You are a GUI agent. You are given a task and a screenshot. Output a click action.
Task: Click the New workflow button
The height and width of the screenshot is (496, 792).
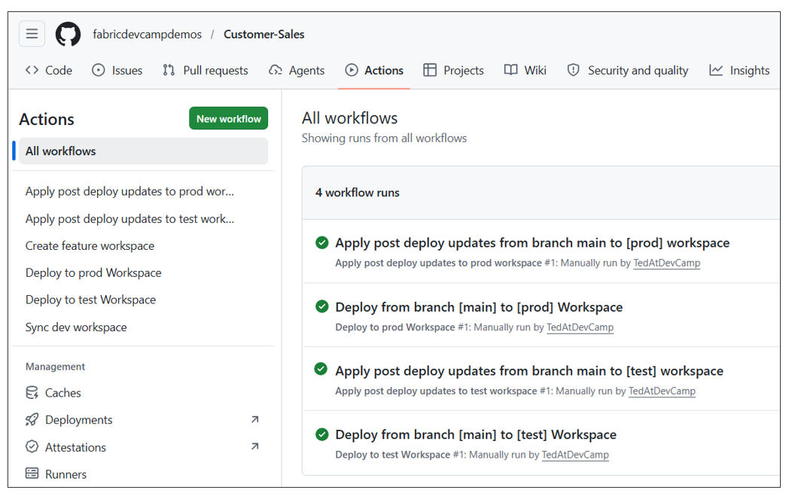pyautogui.click(x=229, y=118)
